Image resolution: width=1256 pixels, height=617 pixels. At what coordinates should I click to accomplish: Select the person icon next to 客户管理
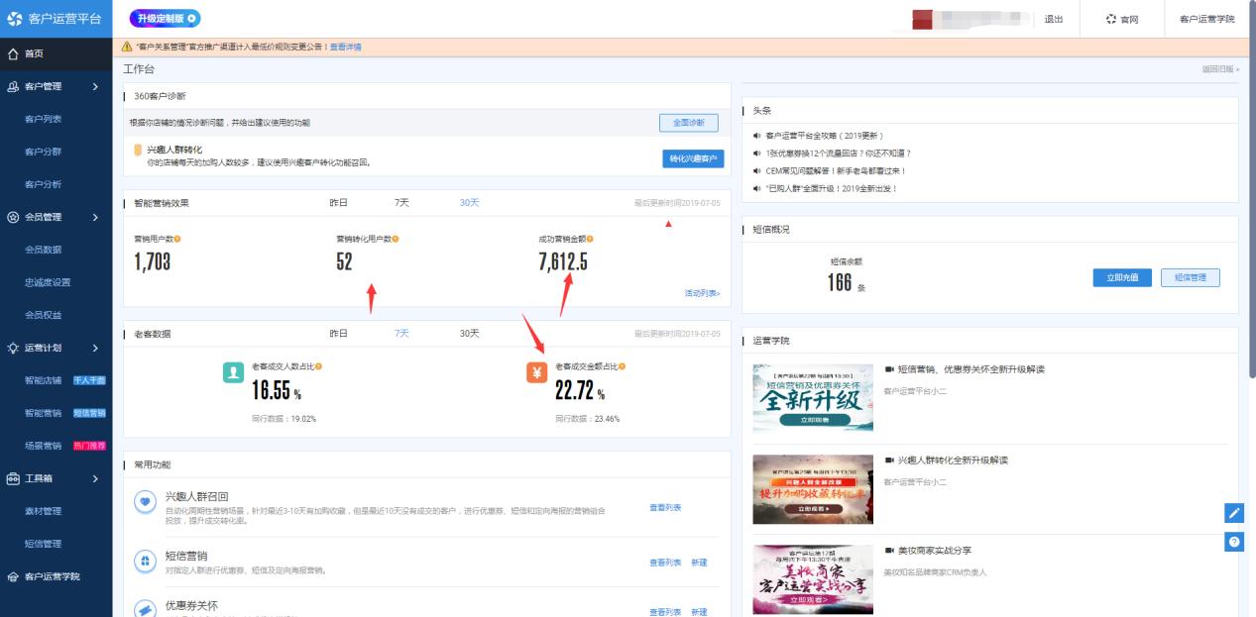click(x=15, y=86)
